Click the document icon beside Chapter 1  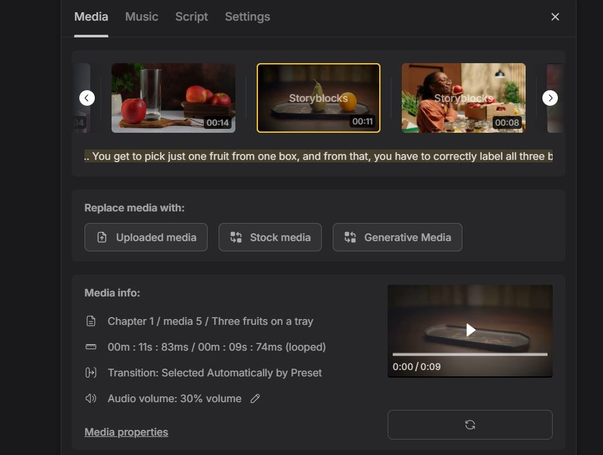[91, 322]
